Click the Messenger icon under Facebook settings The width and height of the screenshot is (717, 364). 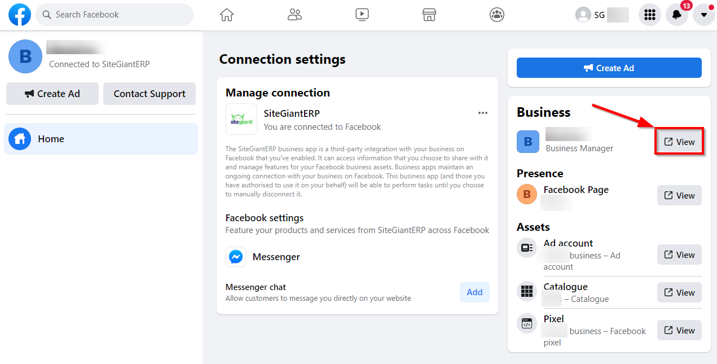[235, 257]
